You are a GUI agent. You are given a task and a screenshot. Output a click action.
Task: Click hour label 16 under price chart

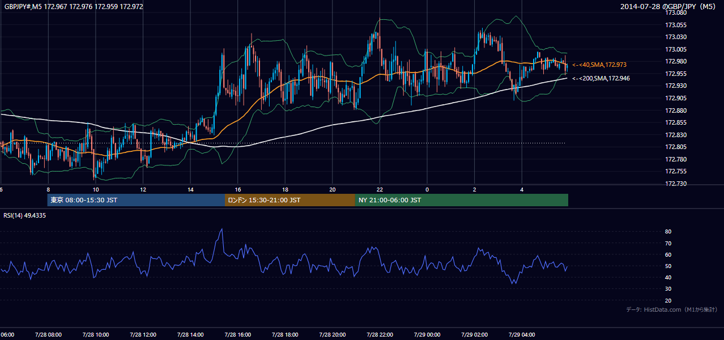[x=238, y=190]
